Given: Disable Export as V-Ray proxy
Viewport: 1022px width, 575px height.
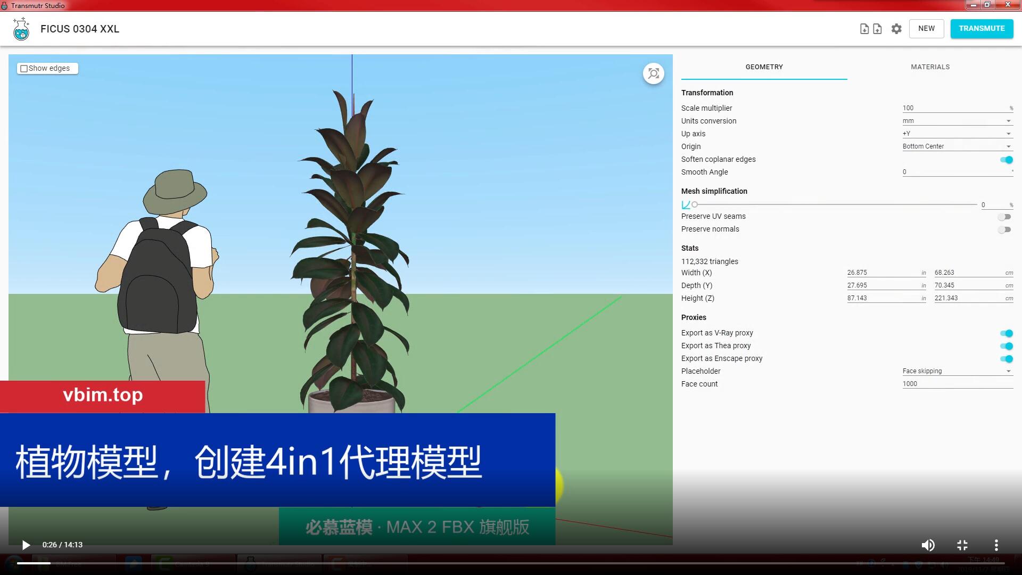Looking at the screenshot, I should pos(1005,333).
